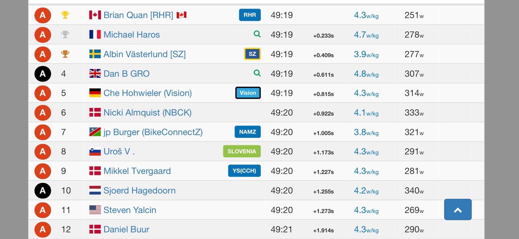Open Uroš V . rider link
Image resolution: width=519 pixels, height=239 pixels.
(119, 152)
